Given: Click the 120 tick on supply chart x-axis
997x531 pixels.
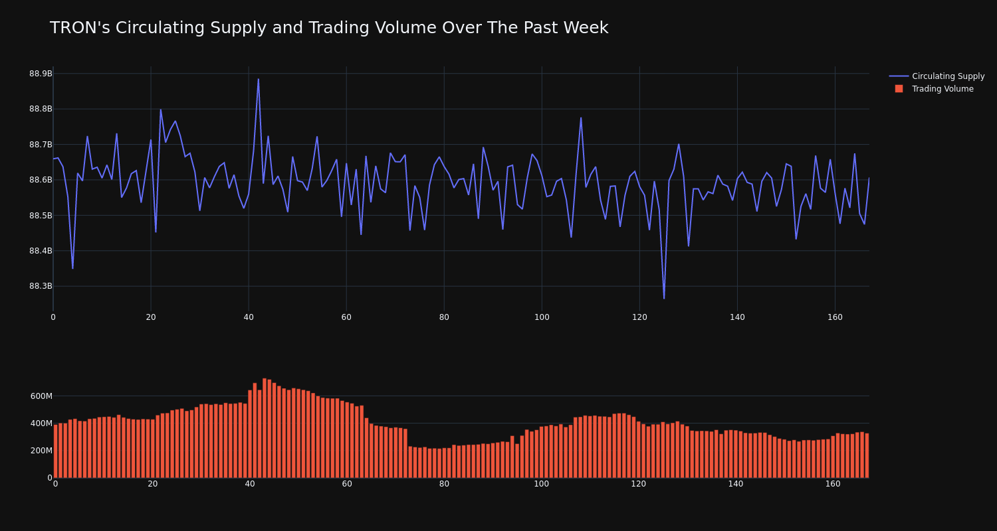Looking at the screenshot, I should pos(639,317).
